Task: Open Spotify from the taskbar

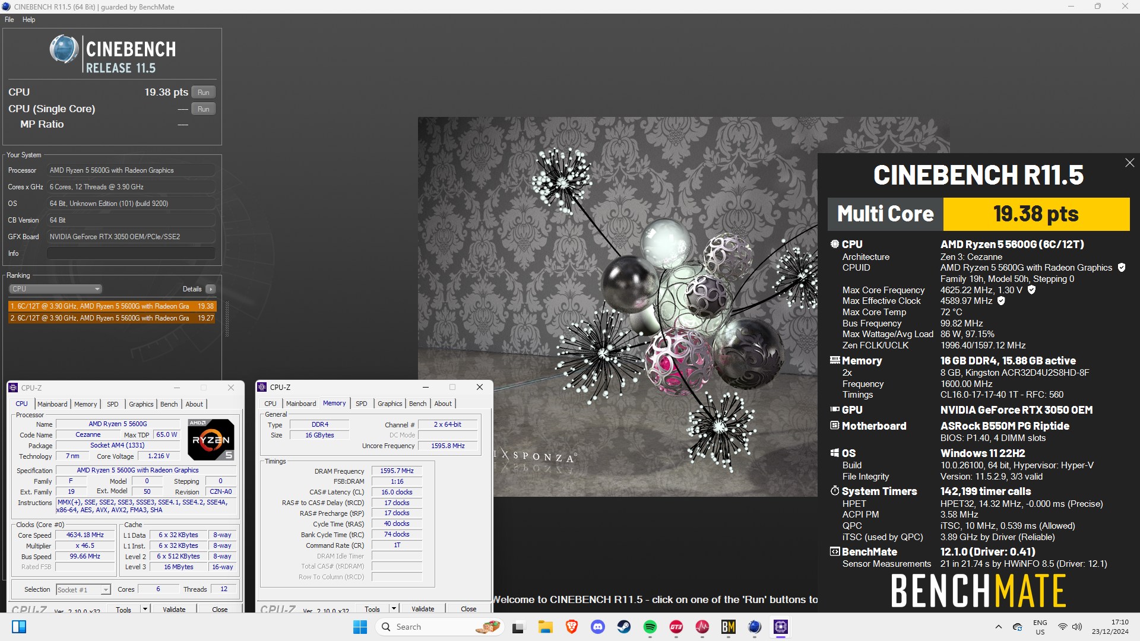Action: pos(650,627)
